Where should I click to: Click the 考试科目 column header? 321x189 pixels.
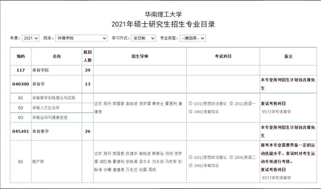pyautogui.click(x=223, y=56)
